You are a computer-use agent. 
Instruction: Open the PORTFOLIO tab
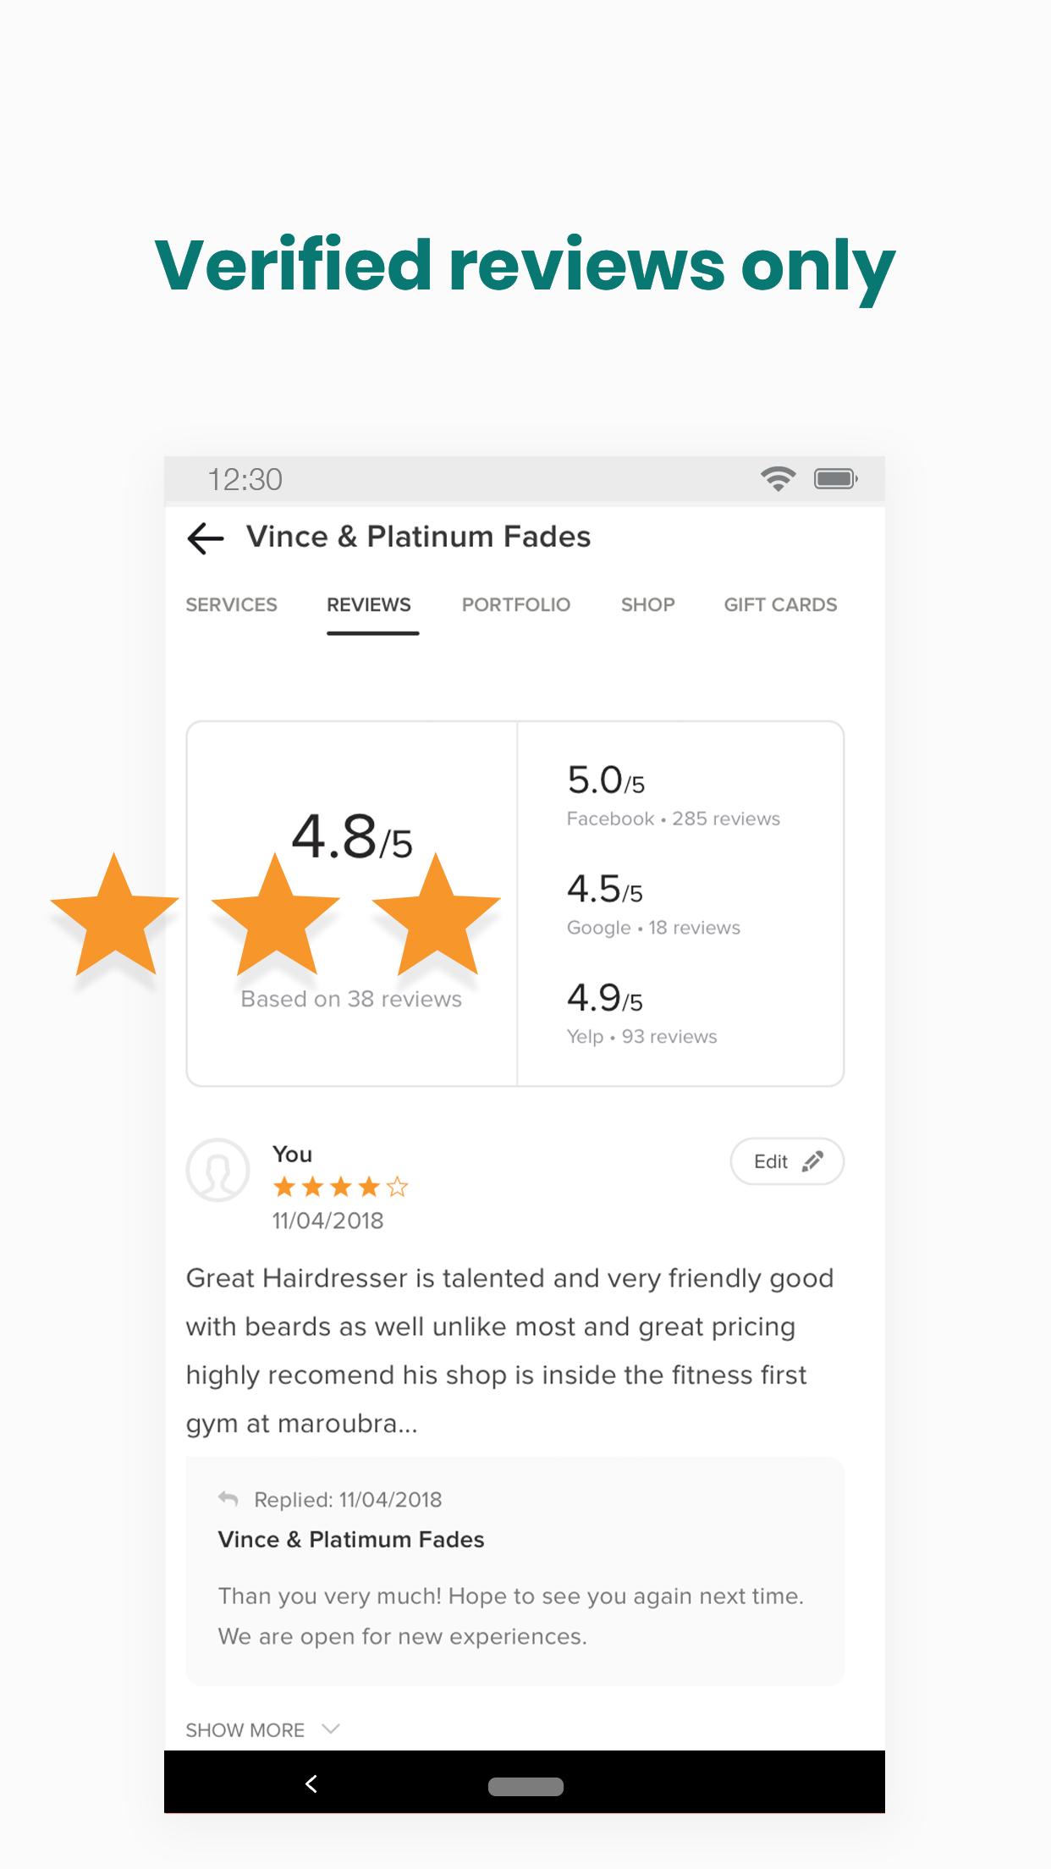(516, 604)
